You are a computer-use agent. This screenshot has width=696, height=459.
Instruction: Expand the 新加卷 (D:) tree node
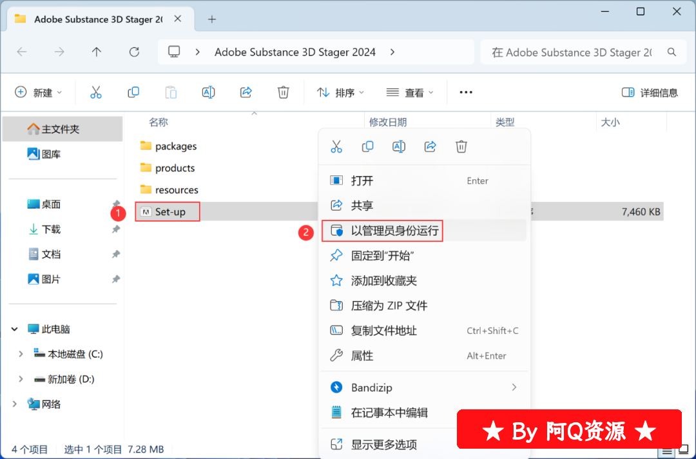pos(21,379)
